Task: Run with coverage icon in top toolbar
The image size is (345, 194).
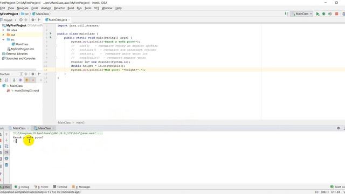Action: [x=330, y=14]
